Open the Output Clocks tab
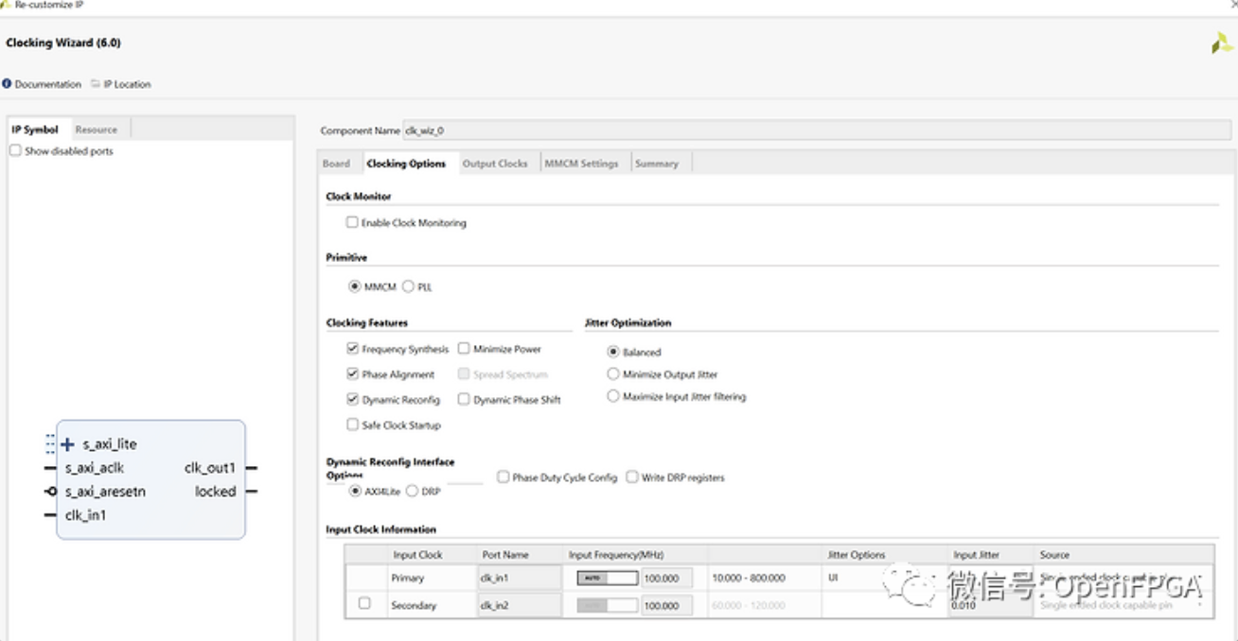The width and height of the screenshot is (1238, 641). pyautogui.click(x=495, y=164)
